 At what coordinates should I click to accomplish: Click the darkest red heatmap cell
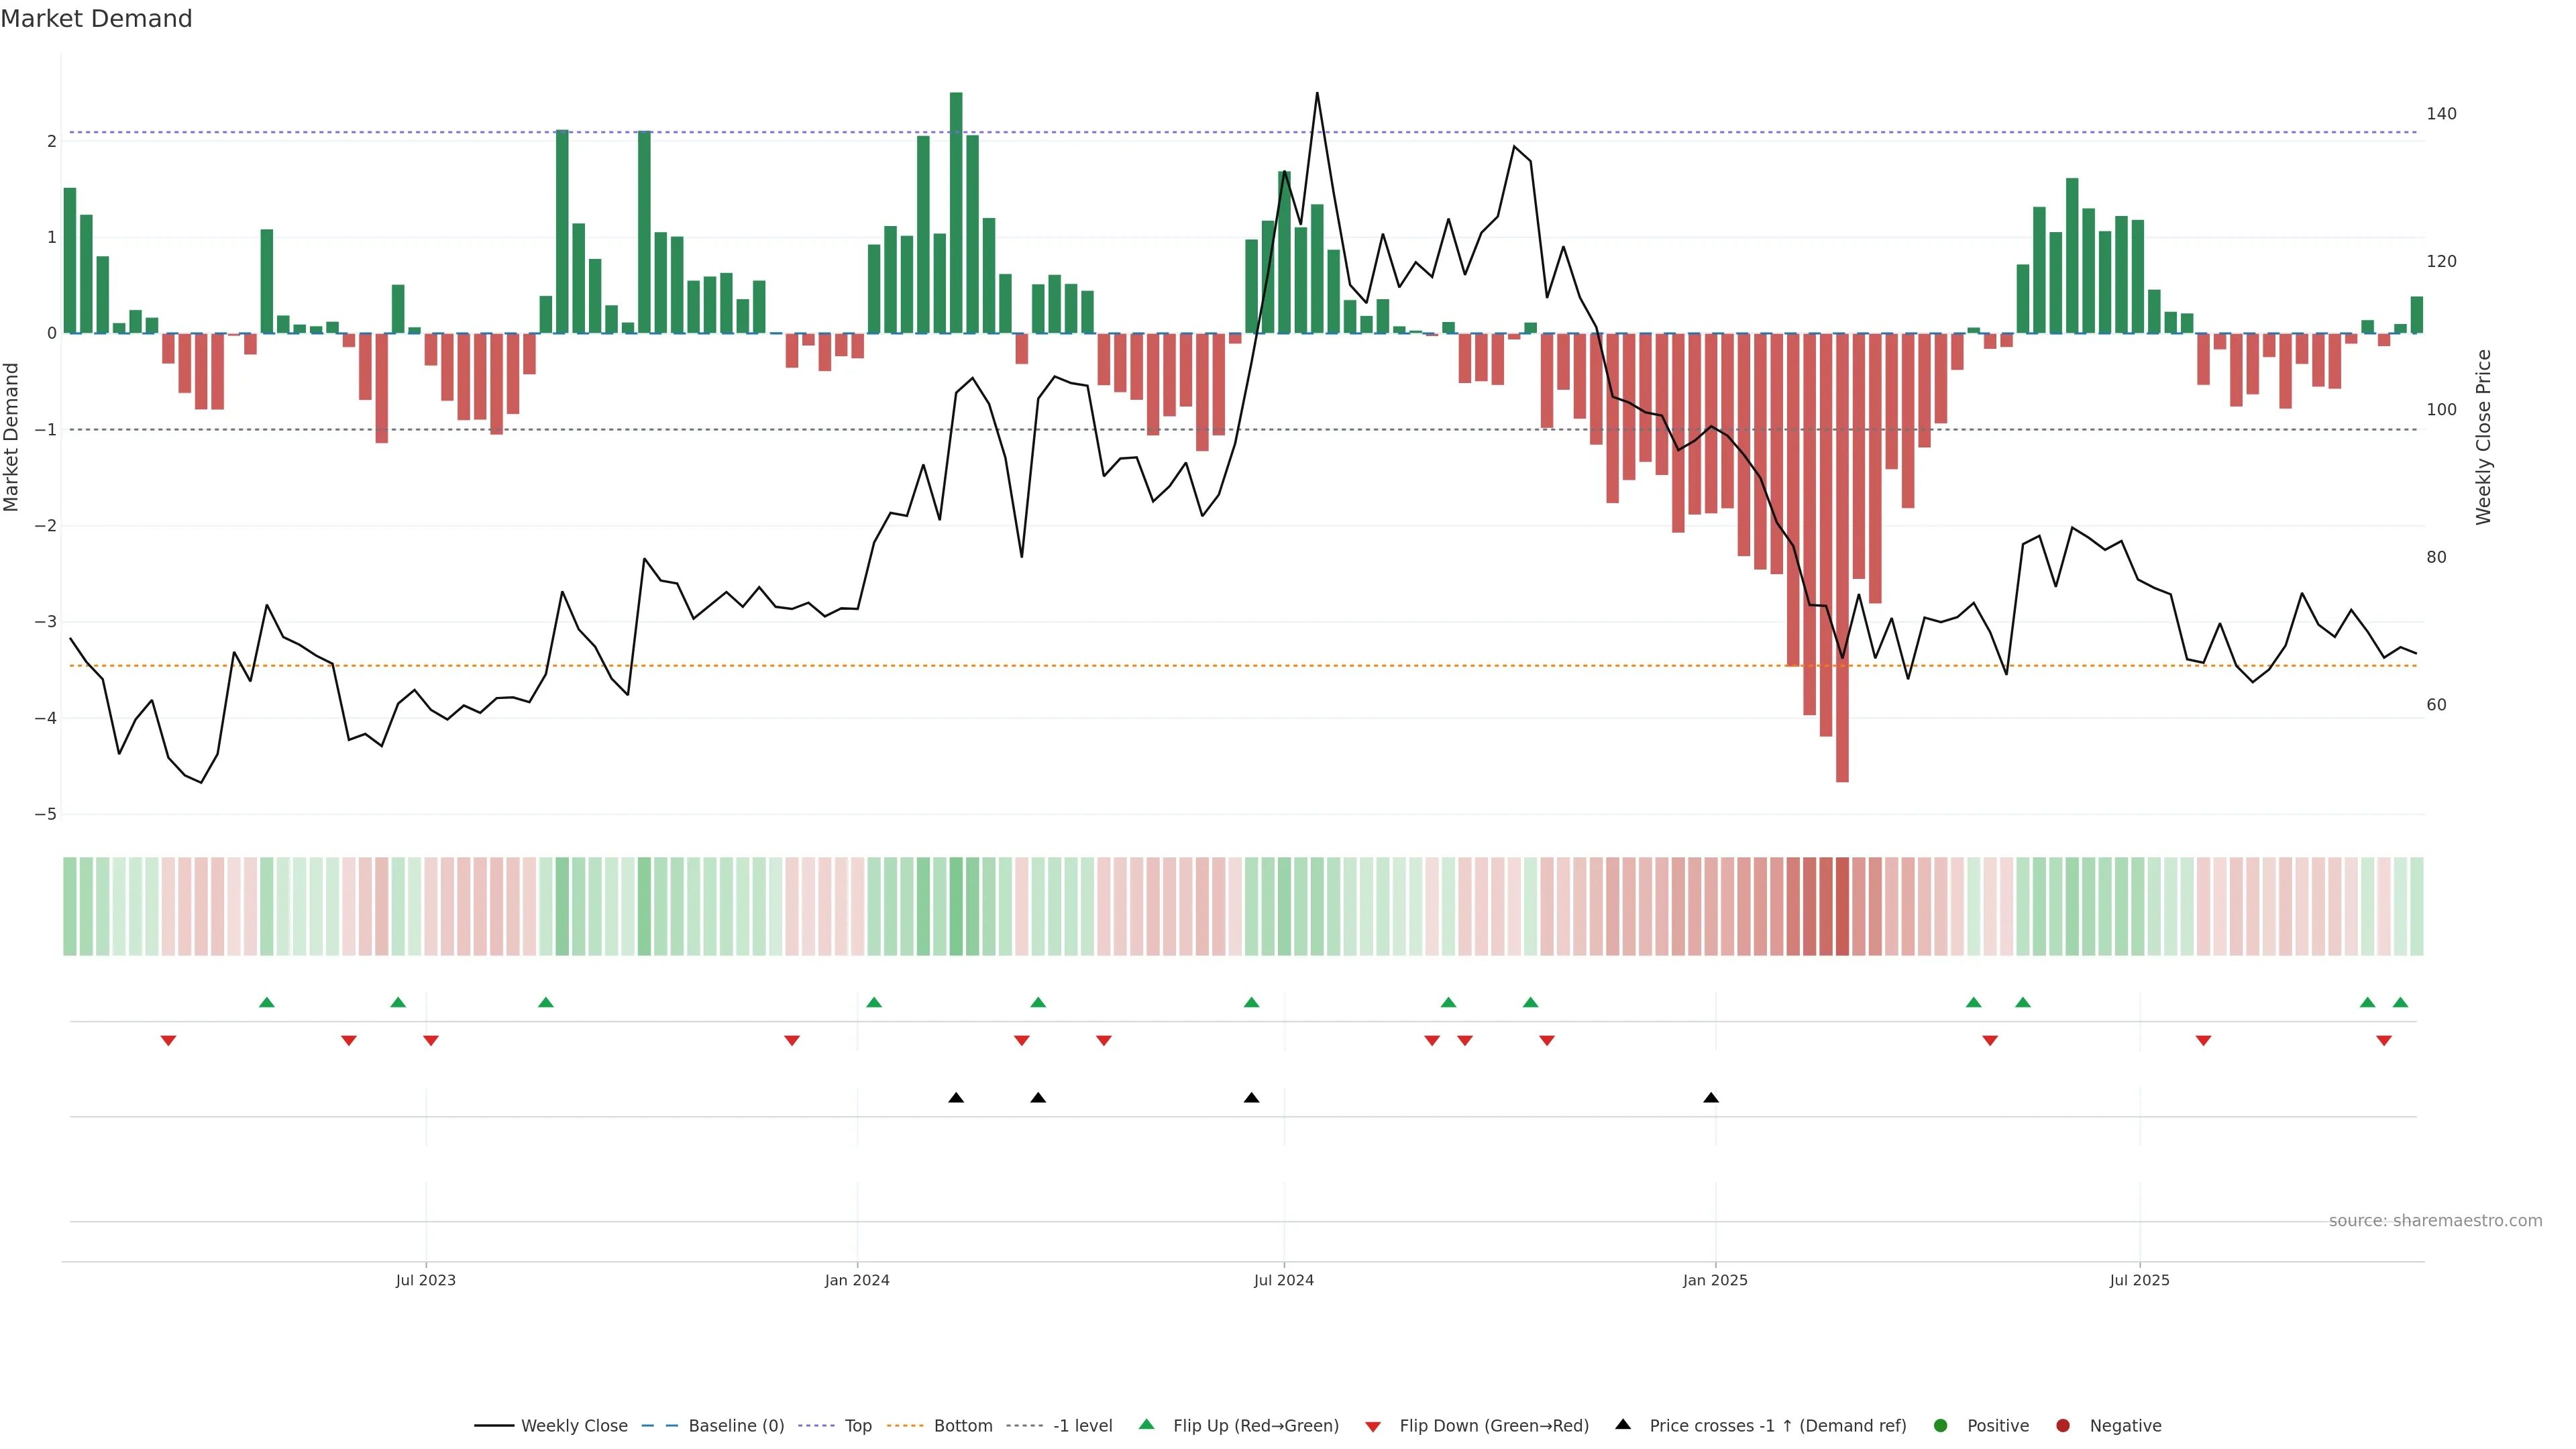point(1842,906)
